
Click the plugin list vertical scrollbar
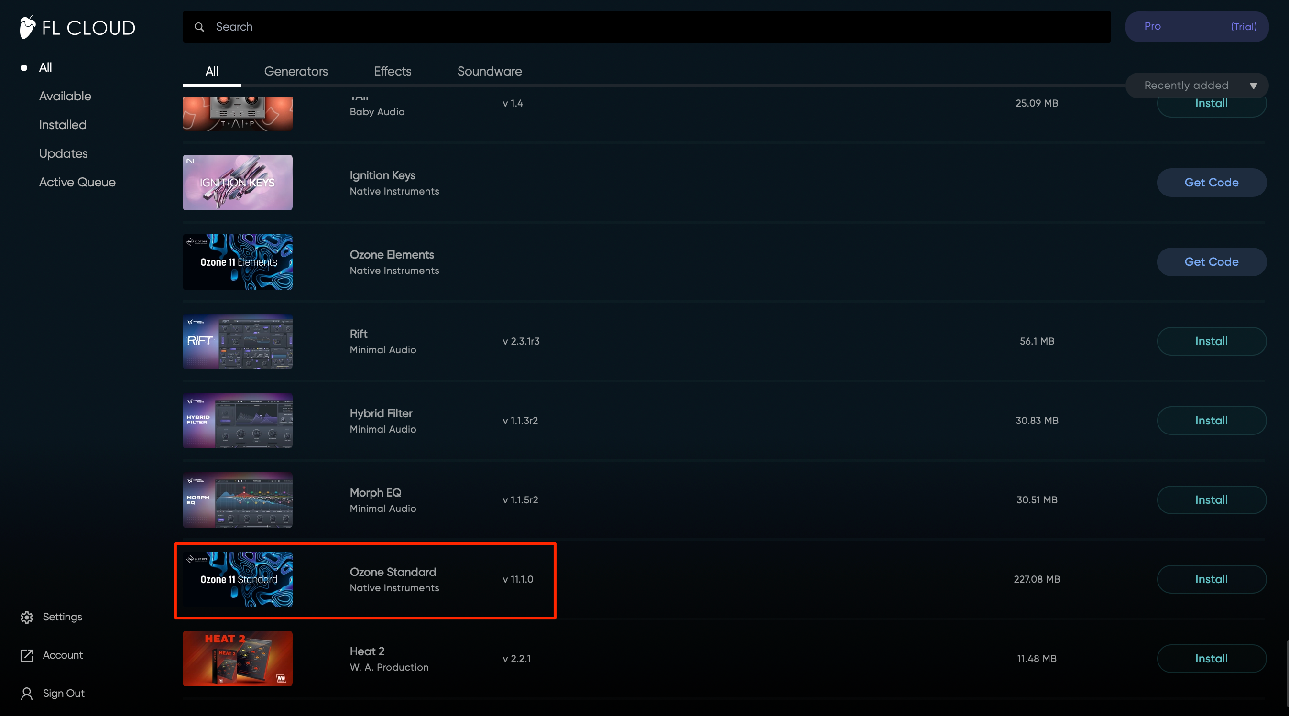pos(1287,673)
